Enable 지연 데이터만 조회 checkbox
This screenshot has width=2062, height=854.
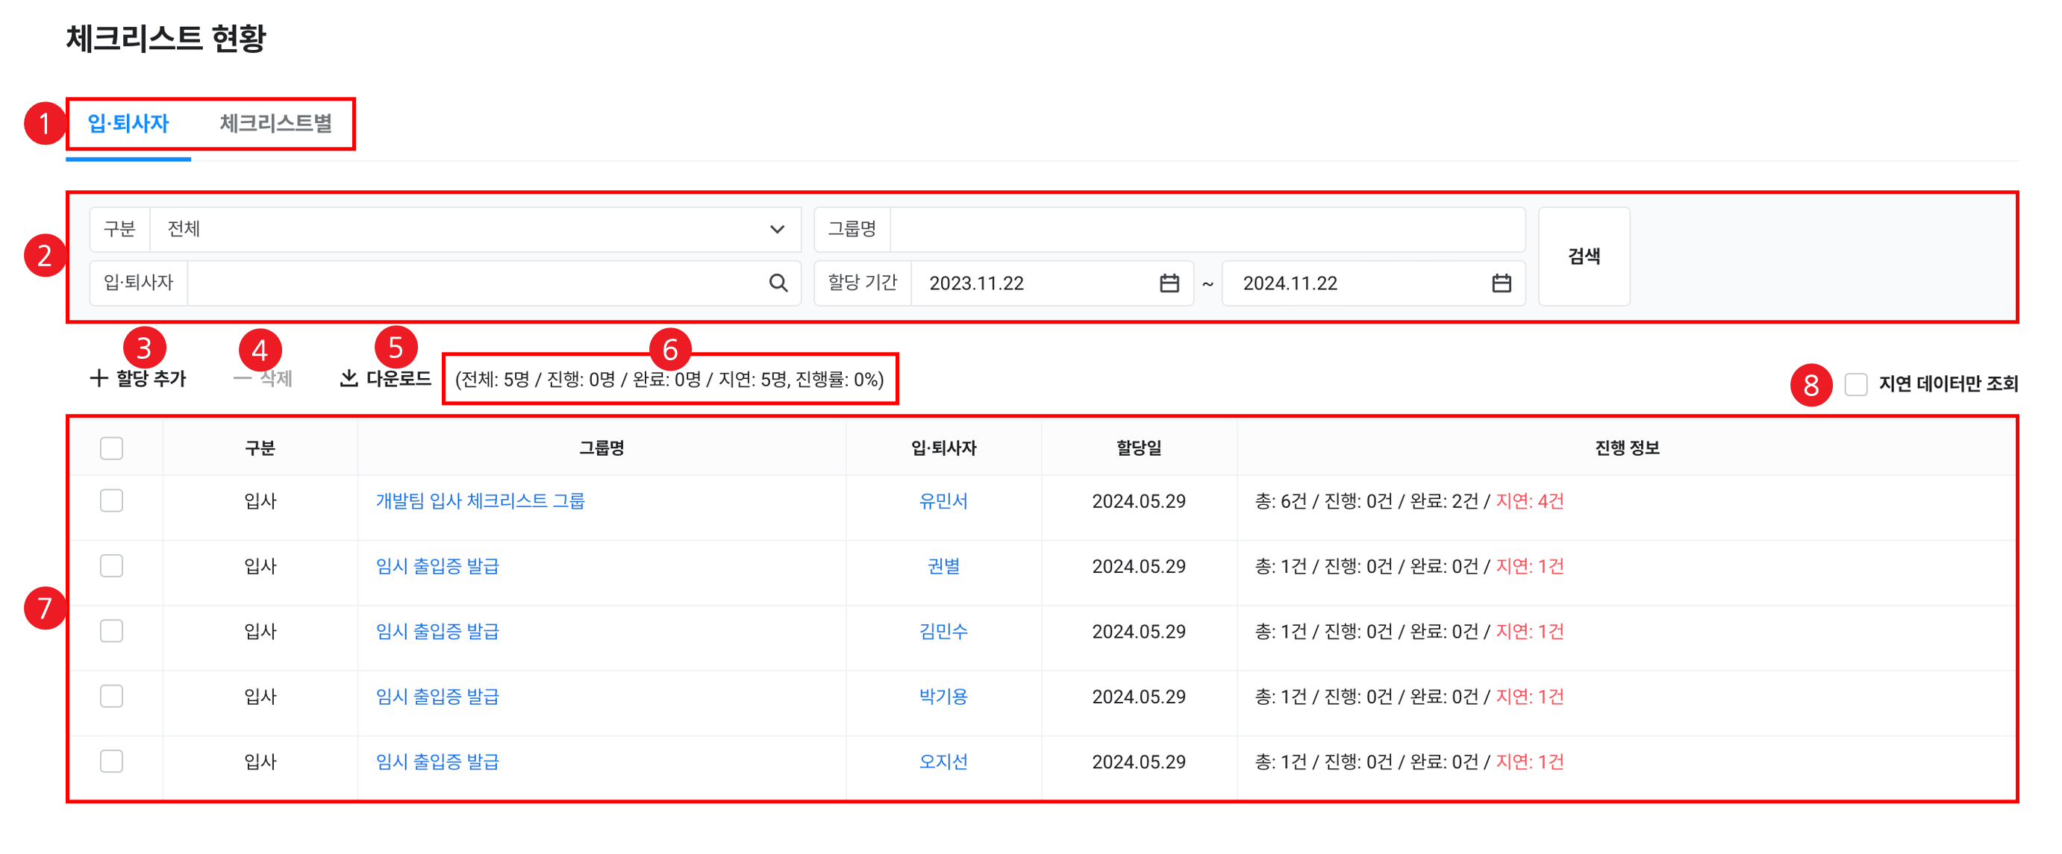[x=1855, y=384]
